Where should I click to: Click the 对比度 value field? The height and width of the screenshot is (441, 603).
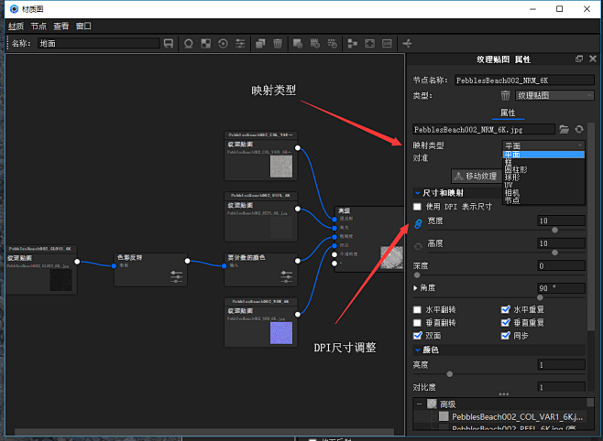561,386
